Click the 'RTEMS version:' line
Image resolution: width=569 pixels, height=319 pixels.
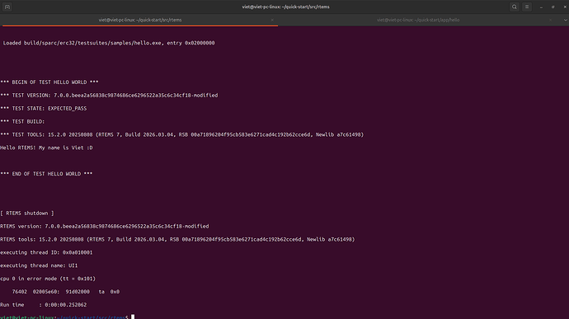tap(105, 226)
